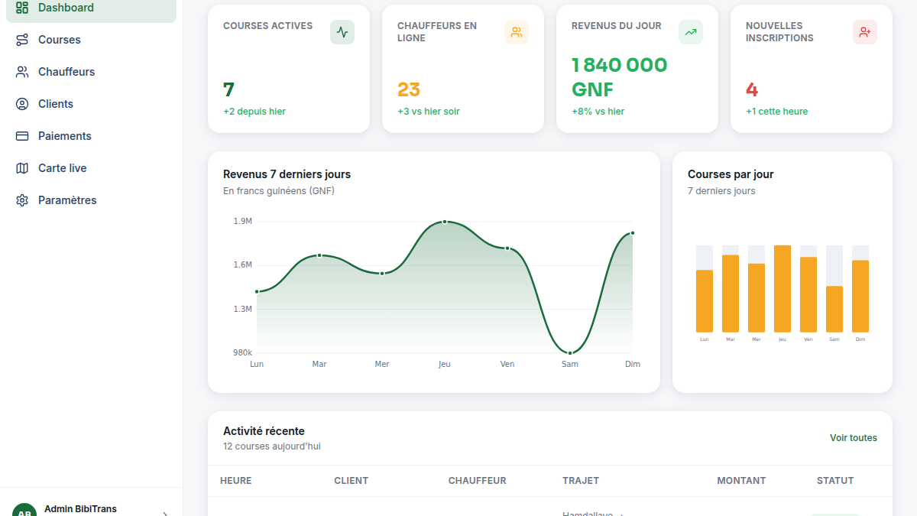Click the Dashboard grid icon in sidebar

pyautogui.click(x=22, y=8)
